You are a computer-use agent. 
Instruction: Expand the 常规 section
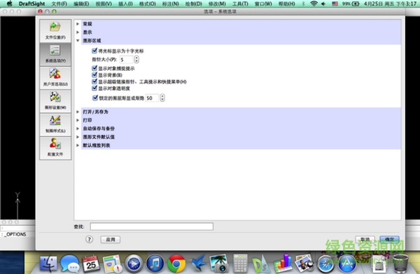pos(78,24)
